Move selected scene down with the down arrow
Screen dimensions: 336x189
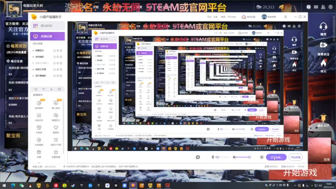(51, 89)
